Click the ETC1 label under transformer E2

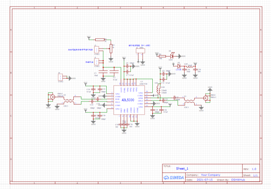click(x=66, y=106)
